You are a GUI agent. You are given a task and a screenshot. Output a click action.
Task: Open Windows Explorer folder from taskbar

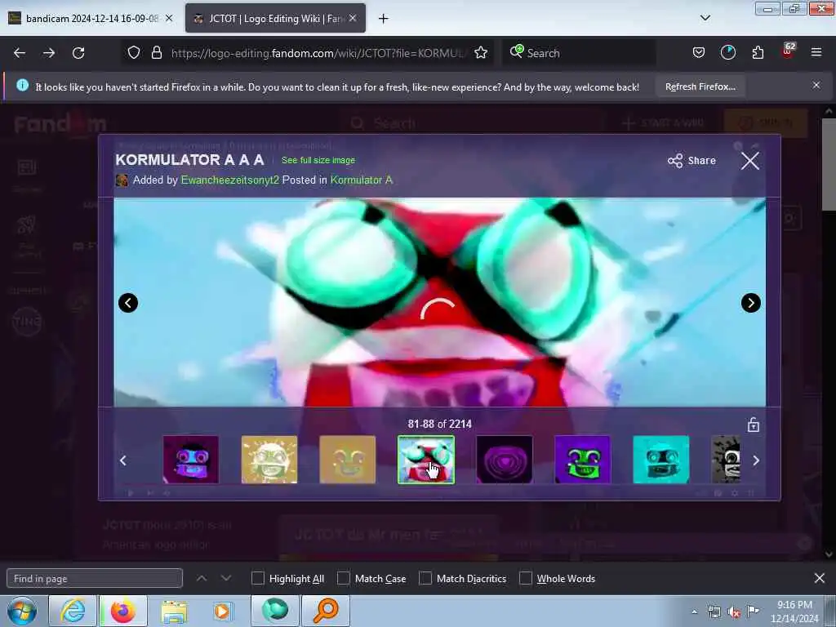click(x=174, y=611)
